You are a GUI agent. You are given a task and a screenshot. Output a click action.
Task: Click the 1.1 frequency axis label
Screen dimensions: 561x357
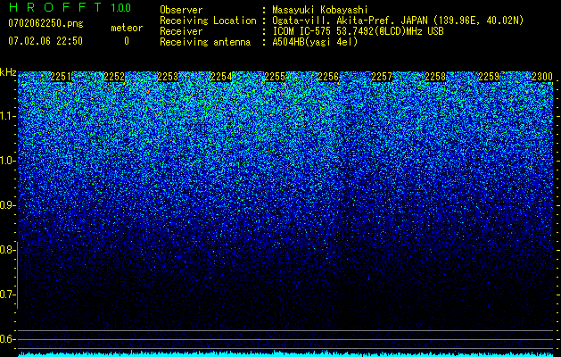click(8, 116)
